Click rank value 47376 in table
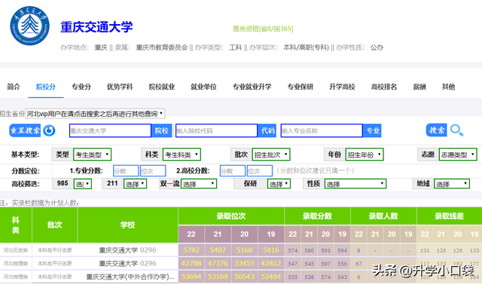Screen dimensions: 482x285 pos(218,263)
